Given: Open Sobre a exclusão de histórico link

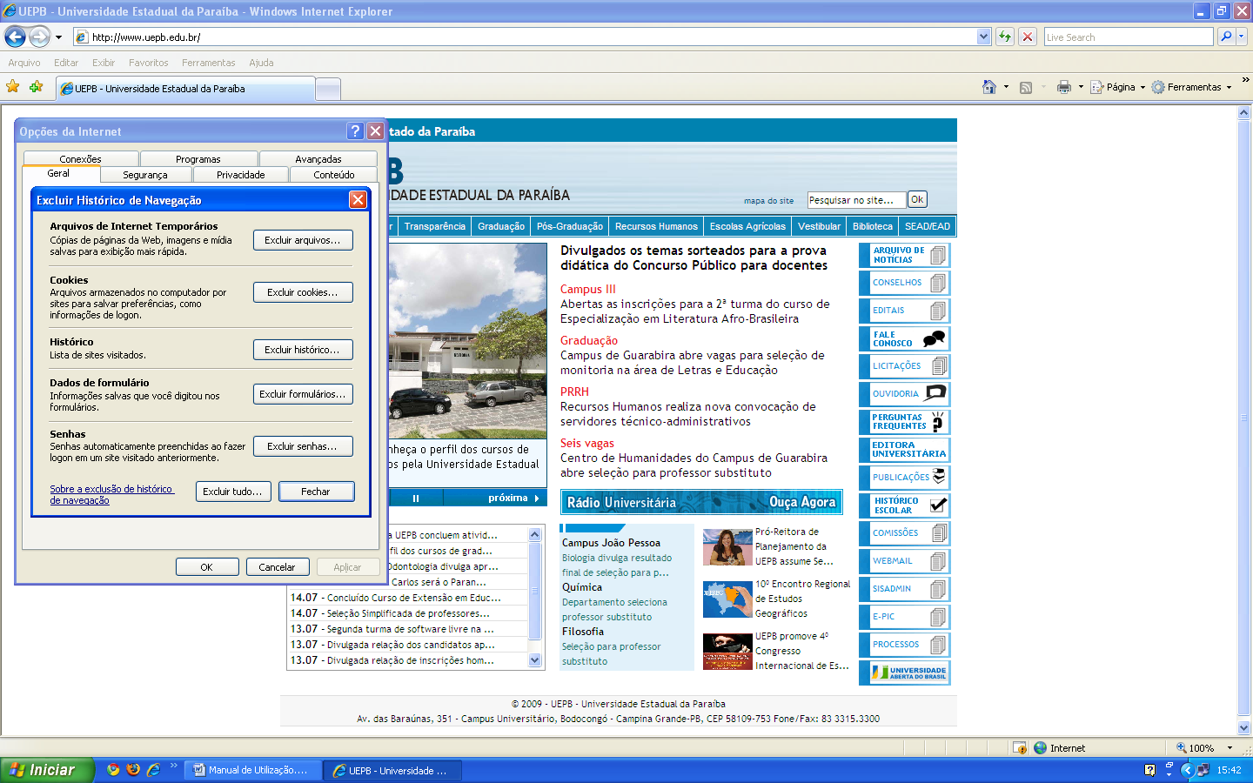Looking at the screenshot, I should click(x=111, y=494).
